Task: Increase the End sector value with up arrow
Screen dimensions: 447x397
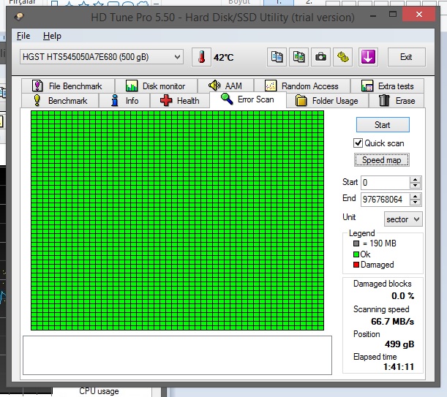Action: pyautogui.click(x=416, y=197)
